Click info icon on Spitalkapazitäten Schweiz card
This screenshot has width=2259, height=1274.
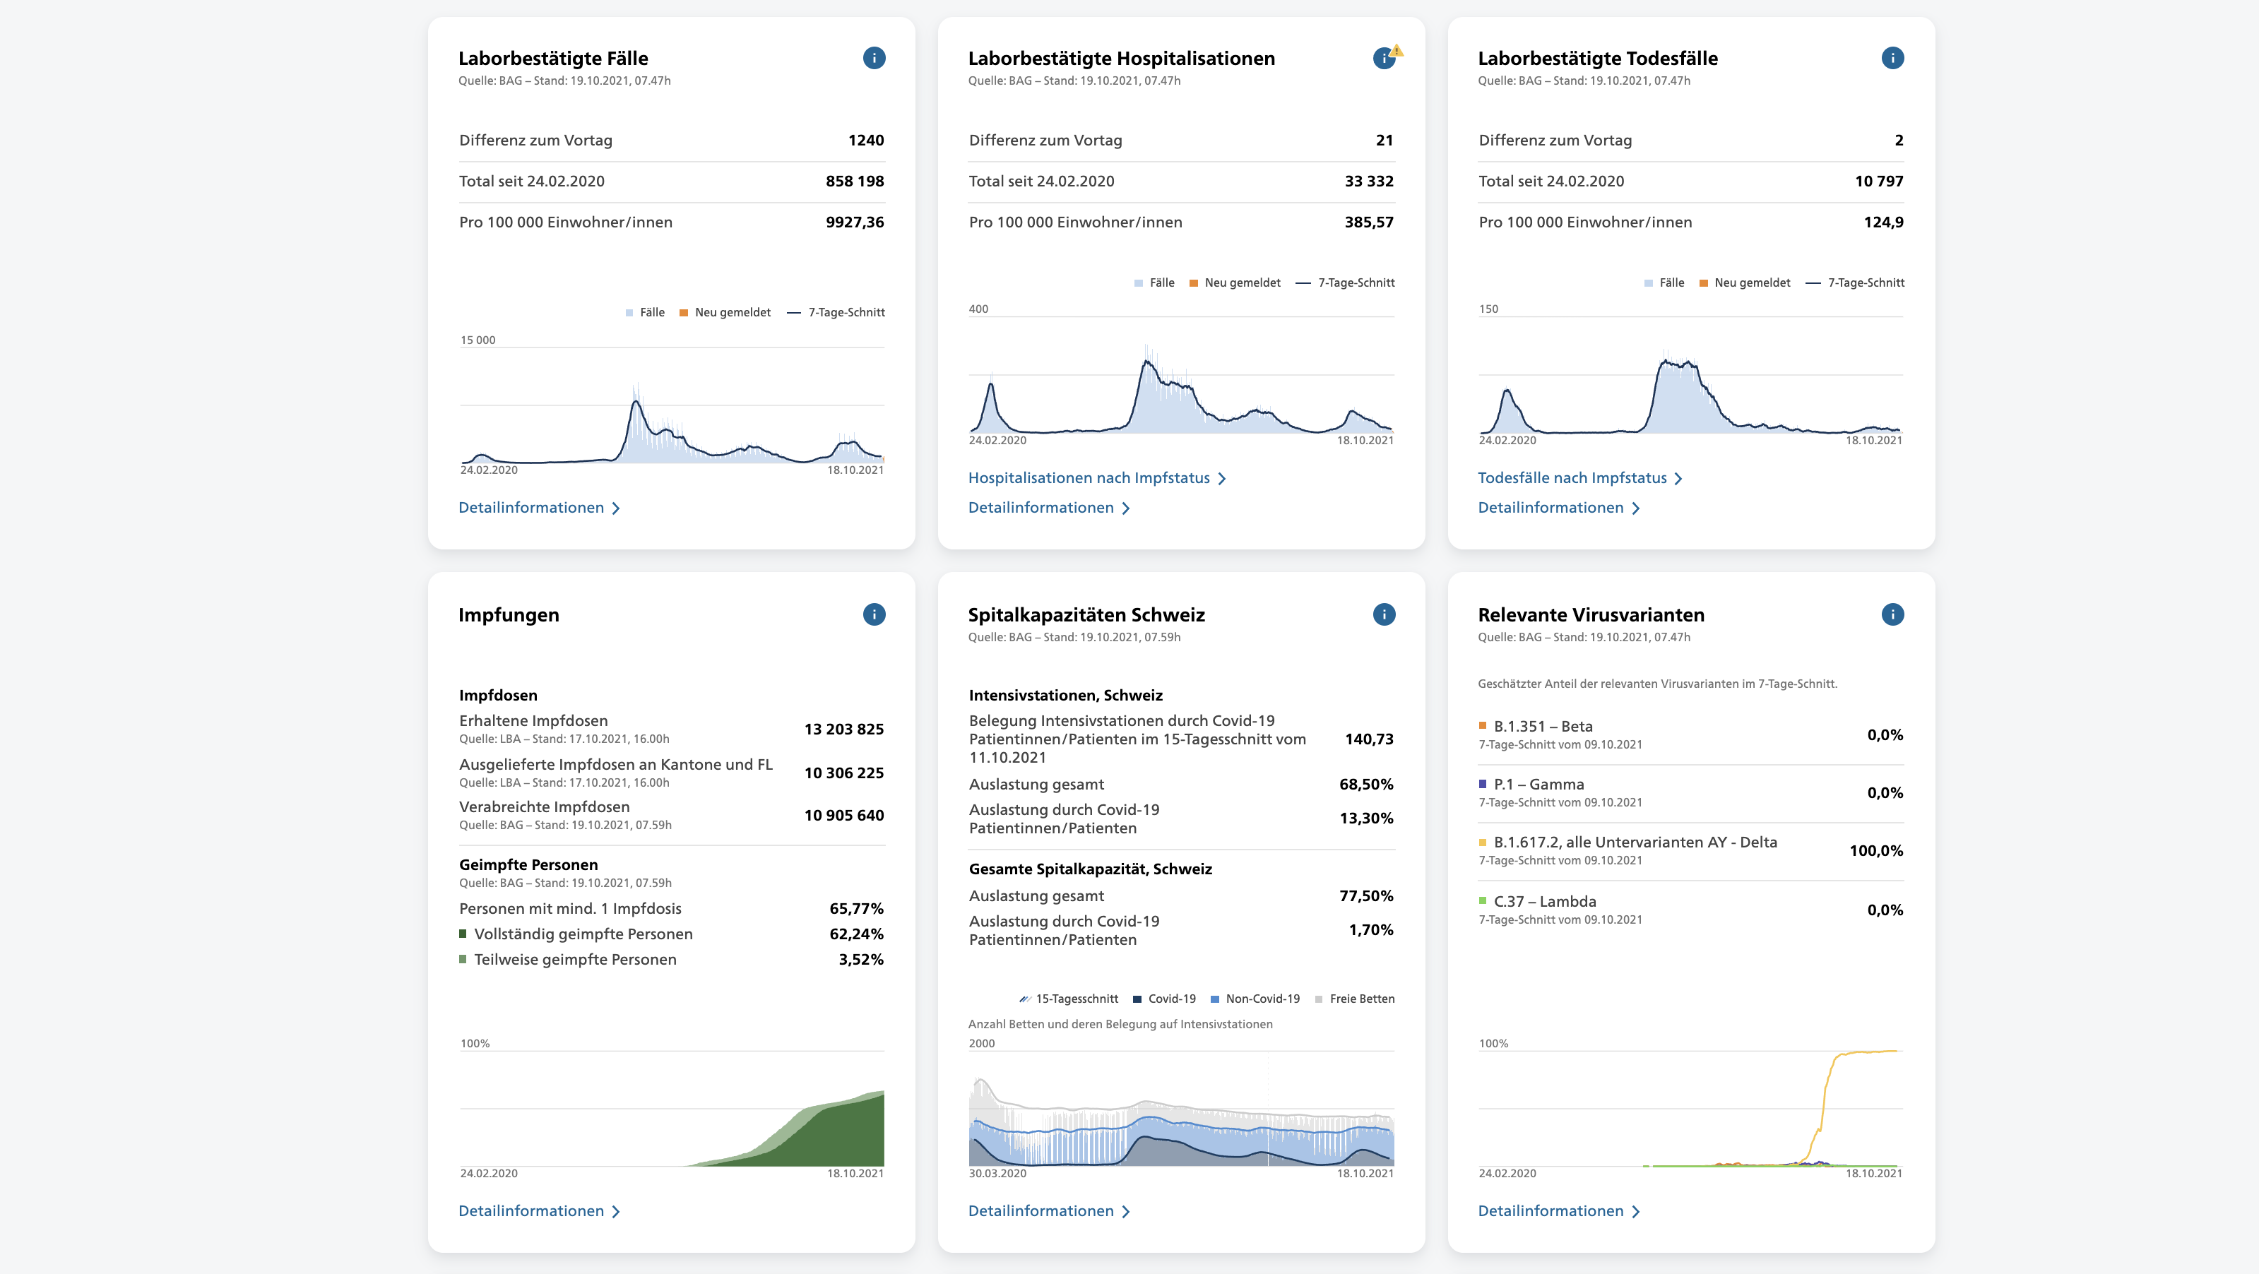(1384, 614)
